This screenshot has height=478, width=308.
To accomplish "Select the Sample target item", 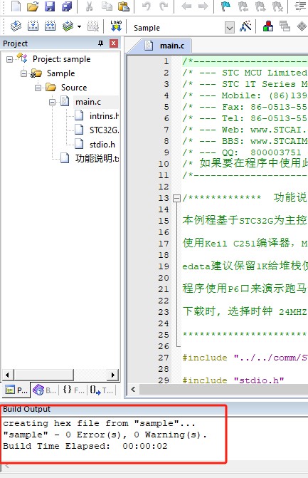I will point(60,73).
